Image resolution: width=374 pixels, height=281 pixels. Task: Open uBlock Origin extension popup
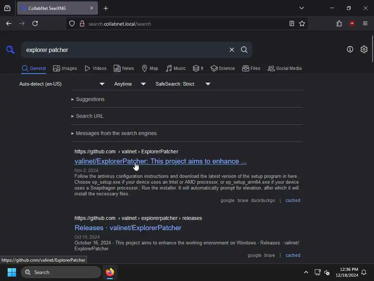[x=352, y=23]
